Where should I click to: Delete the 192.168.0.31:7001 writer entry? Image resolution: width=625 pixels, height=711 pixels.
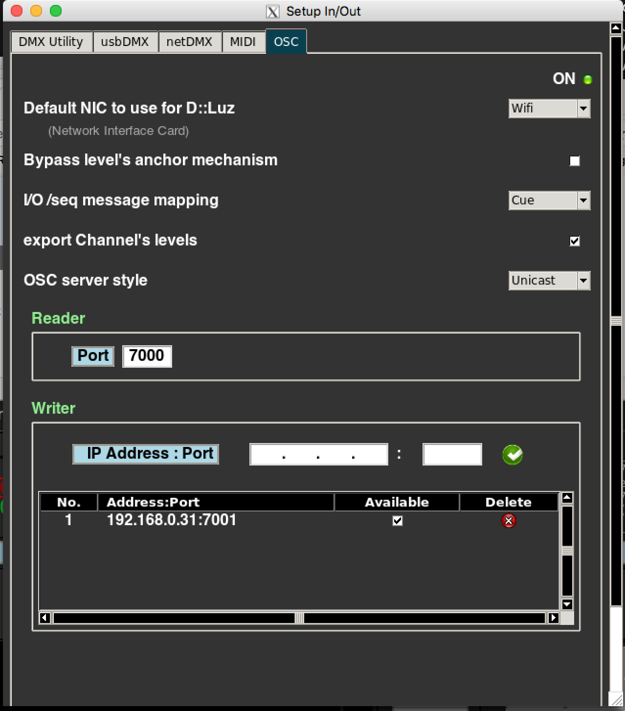click(509, 521)
